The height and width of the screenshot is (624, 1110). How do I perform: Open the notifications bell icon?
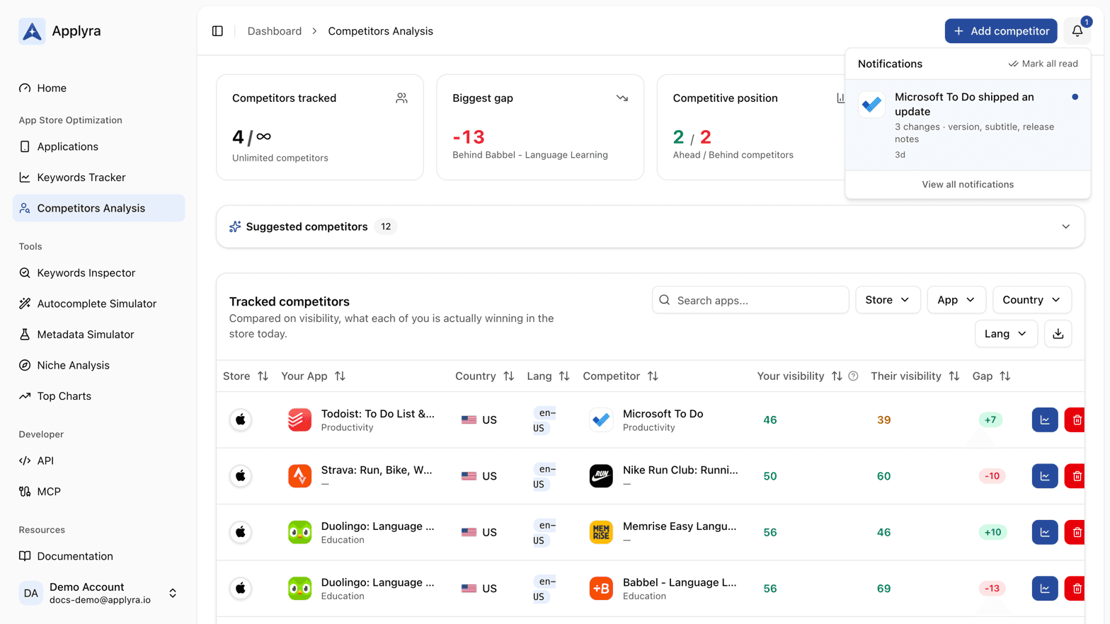pyautogui.click(x=1077, y=31)
